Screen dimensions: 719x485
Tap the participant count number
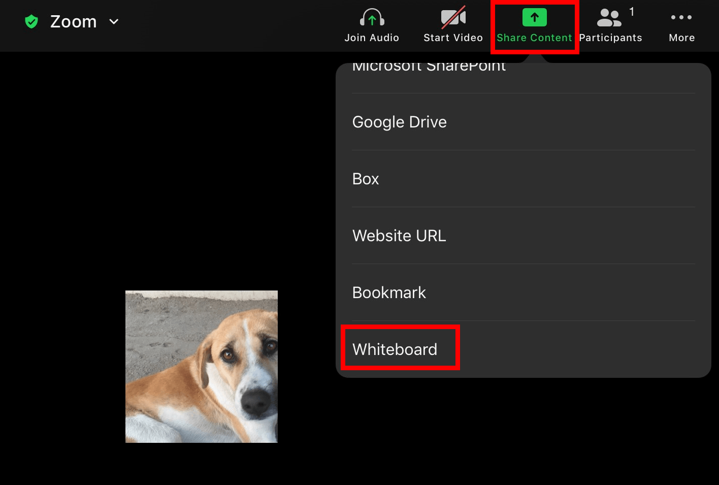pos(632,12)
